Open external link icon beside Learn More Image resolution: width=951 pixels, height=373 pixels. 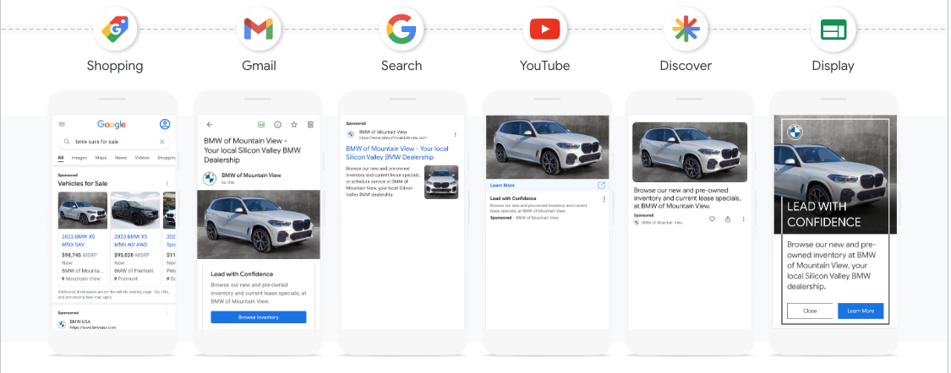(601, 186)
